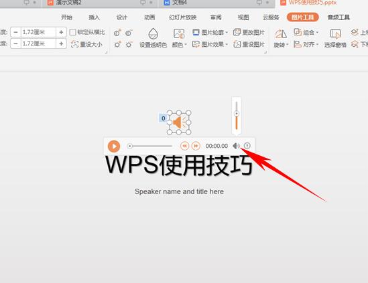
Task: Switch to the 动画 ribbon tab
Action: tap(149, 17)
